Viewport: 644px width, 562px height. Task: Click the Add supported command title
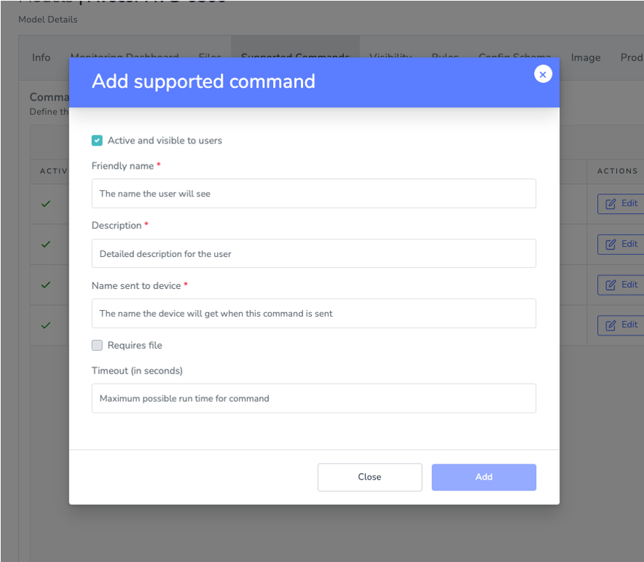(x=203, y=82)
